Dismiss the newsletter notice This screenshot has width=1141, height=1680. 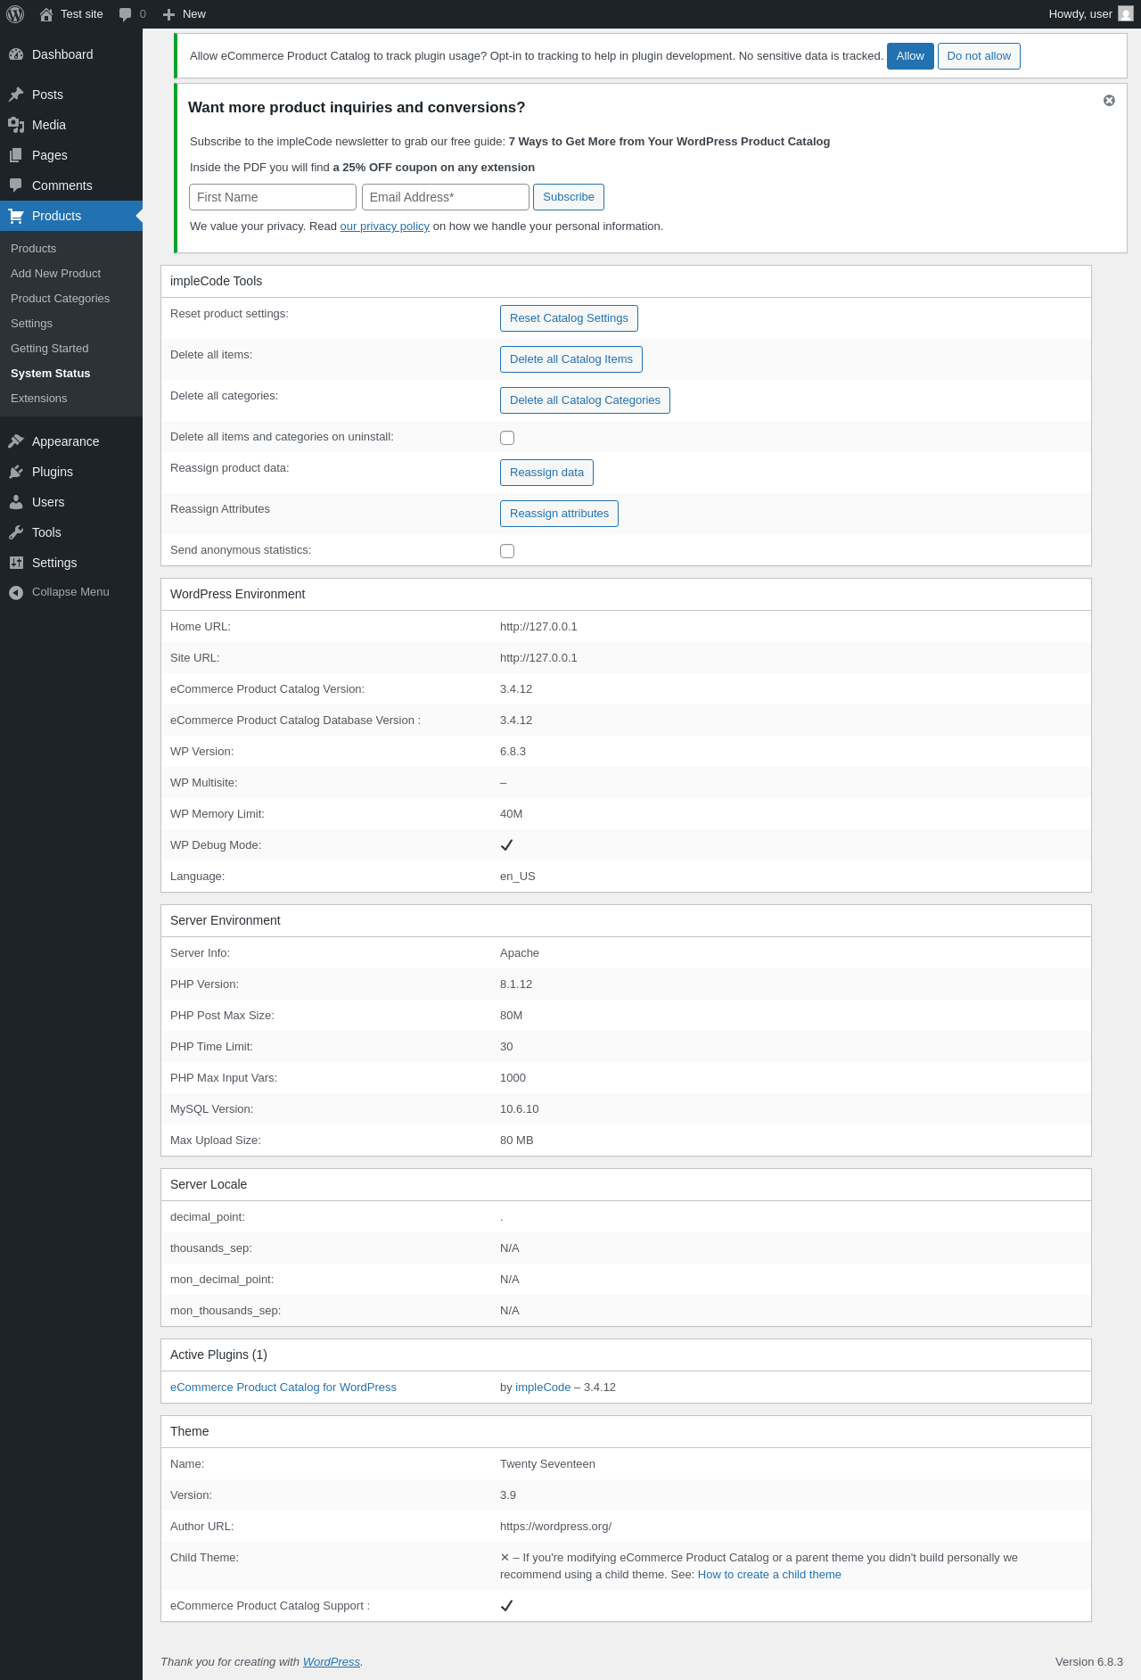coord(1109,101)
